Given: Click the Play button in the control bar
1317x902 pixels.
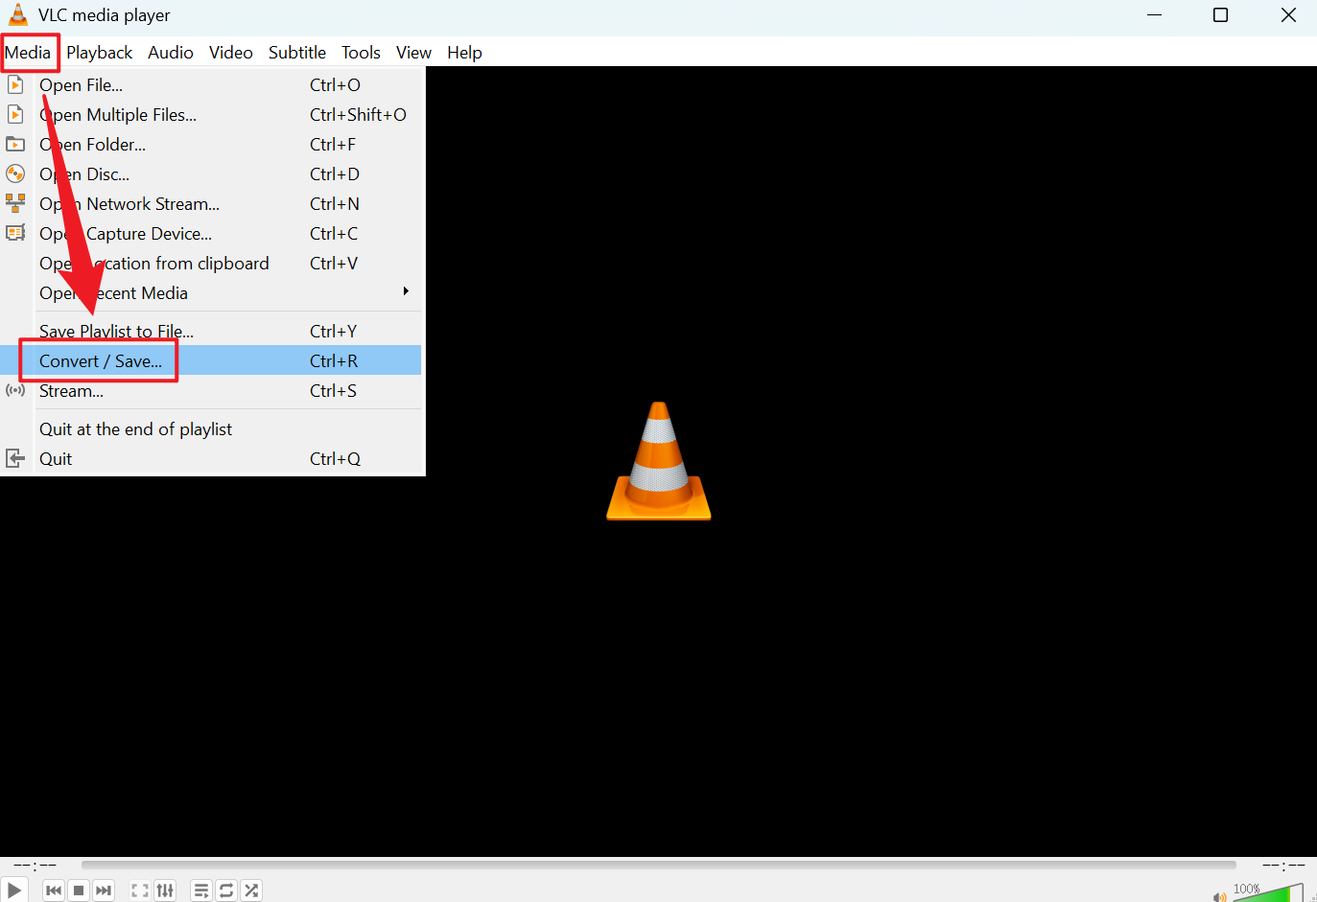Looking at the screenshot, I should (14, 890).
